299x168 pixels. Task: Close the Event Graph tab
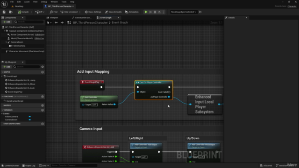coord(118,18)
